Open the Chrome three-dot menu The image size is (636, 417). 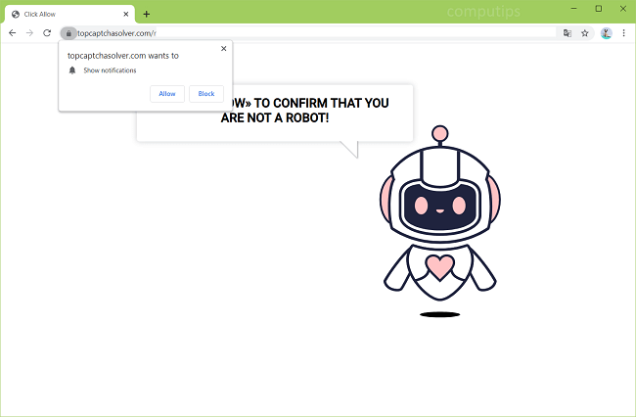[x=623, y=32]
